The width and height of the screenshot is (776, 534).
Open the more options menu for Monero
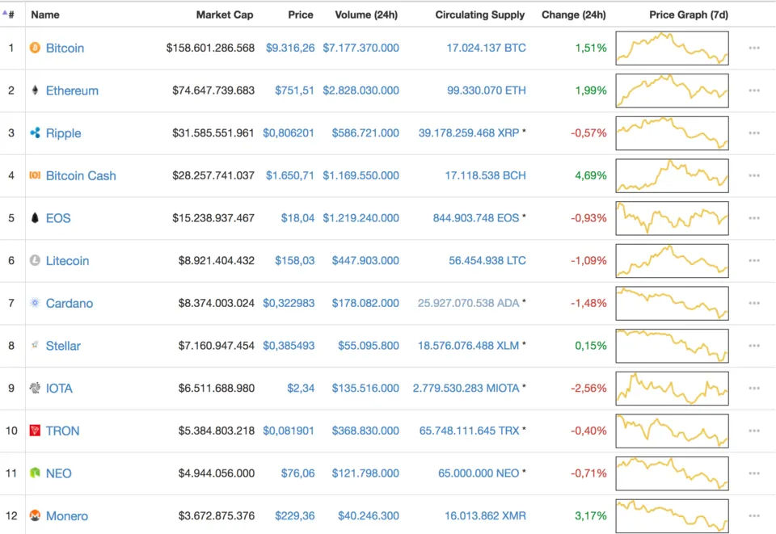tap(754, 515)
